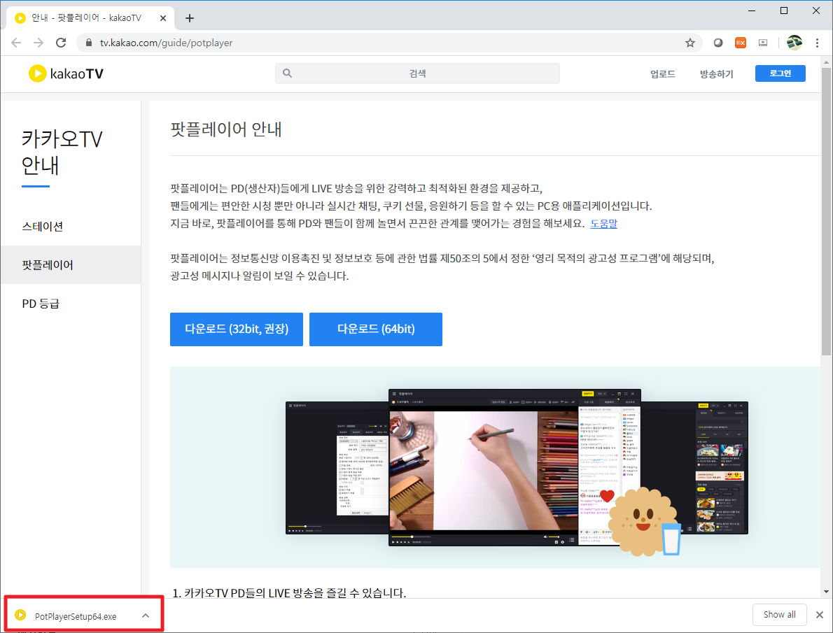
Task: Open a new browser tab
Action: [x=189, y=18]
